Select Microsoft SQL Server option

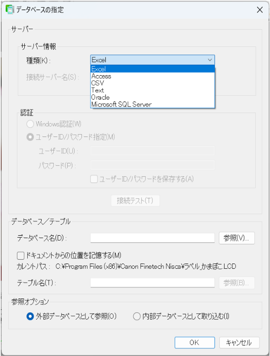click(x=121, y=104)
